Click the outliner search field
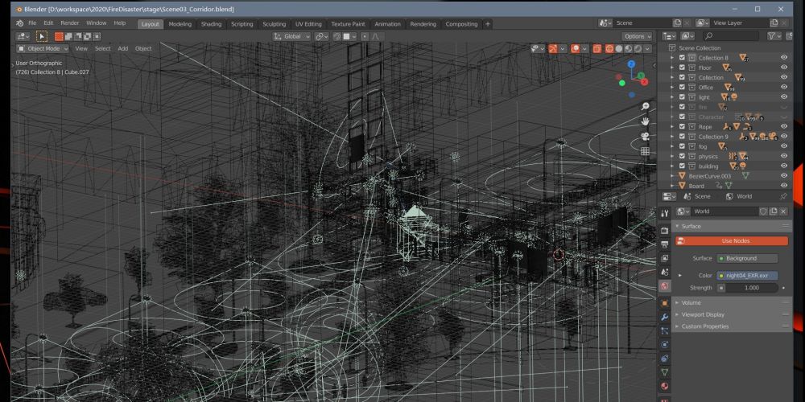This screenshot has width=805, height=402. (731, 36)
